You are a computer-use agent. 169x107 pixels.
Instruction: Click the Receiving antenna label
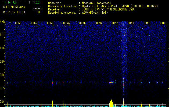[62, 13]
